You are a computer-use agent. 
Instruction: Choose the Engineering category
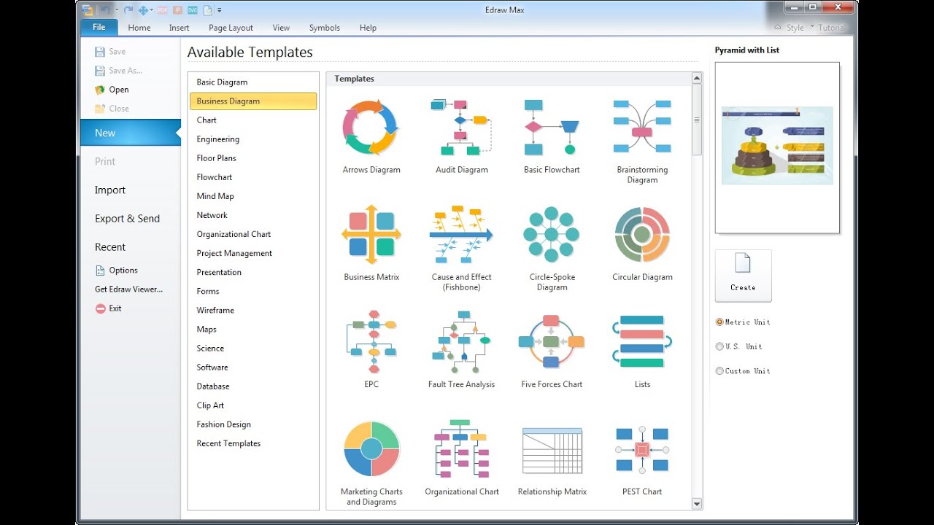(x=217, y=139)
